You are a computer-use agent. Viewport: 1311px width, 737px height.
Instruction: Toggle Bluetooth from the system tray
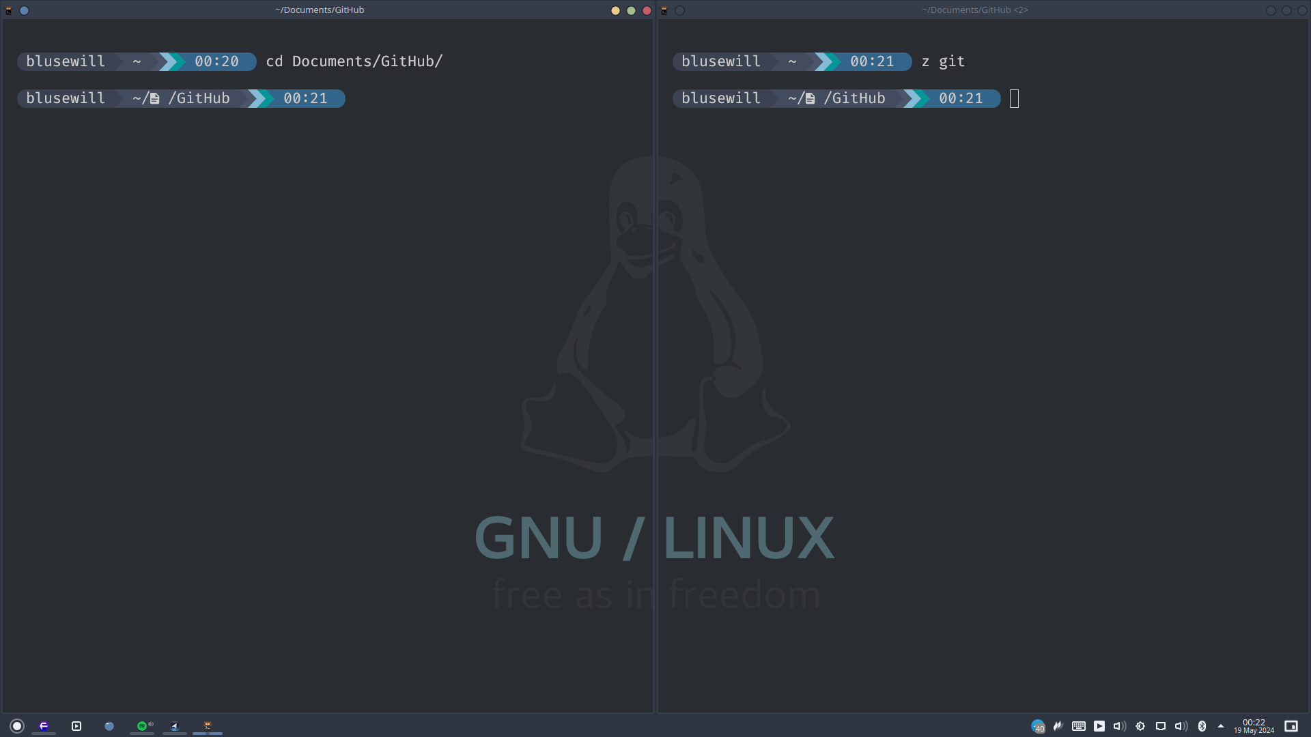1202,726
